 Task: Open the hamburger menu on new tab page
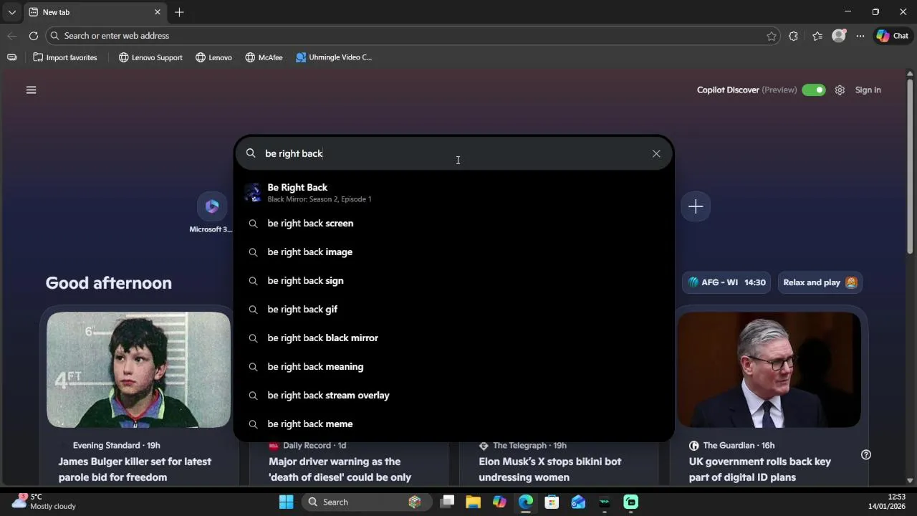click(x=31, y=90)
